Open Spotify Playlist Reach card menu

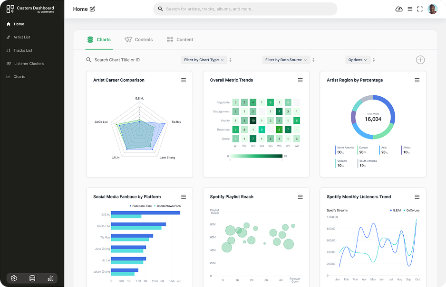300,197
